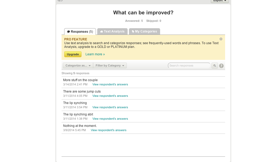Switch to the Text Analysis tab
Image resolution: width=264 pixels, height=162 pixels.
112,31
